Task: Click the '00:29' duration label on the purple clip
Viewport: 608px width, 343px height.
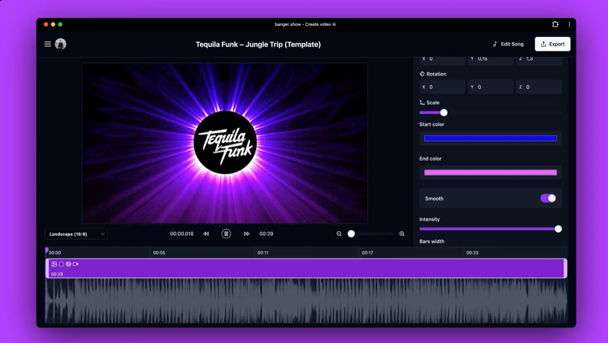Action: coord(57,274)
